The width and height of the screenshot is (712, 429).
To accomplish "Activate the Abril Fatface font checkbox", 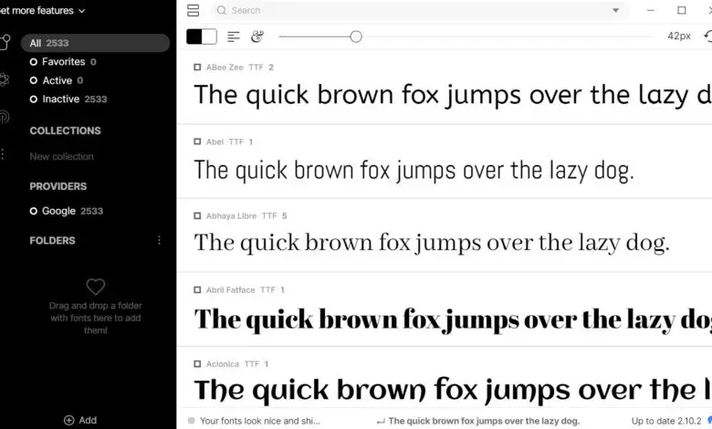I will coord(197,289).
